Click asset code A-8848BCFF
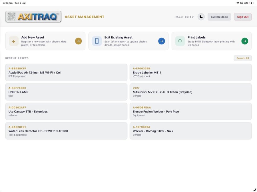 click(17, 69)
